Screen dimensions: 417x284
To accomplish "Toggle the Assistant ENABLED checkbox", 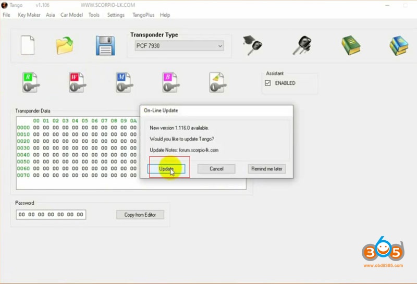I will pyautogui.click(x=268, y=83).
